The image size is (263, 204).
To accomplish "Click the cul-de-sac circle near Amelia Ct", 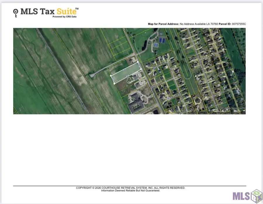I will point(154,68).
